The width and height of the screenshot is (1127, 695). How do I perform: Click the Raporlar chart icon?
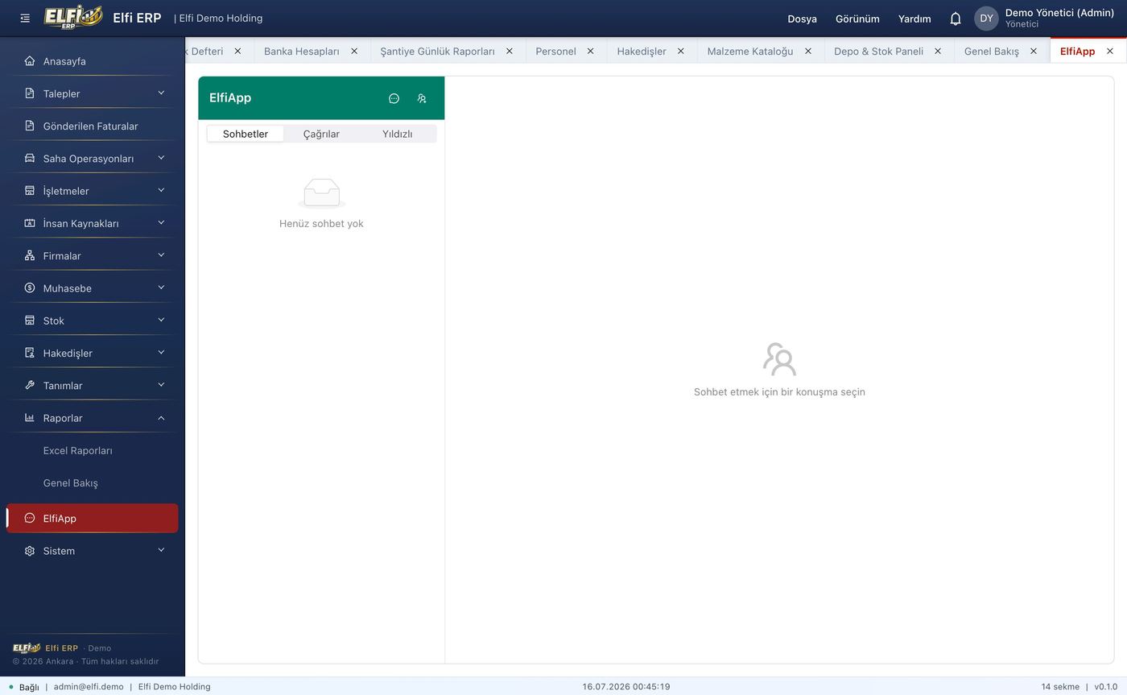(x=30, y=418)
